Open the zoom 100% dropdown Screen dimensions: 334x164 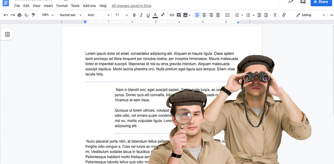[47, 15]
